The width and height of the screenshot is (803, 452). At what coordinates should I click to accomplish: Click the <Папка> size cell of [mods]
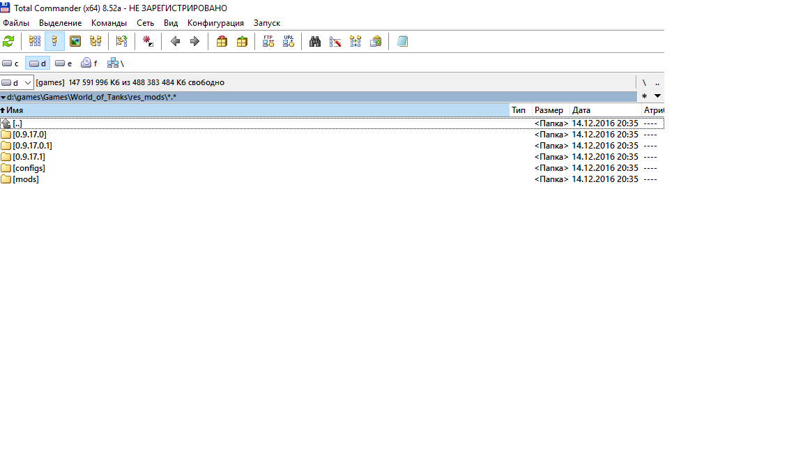pyautogui.click(x=551, y=179)
